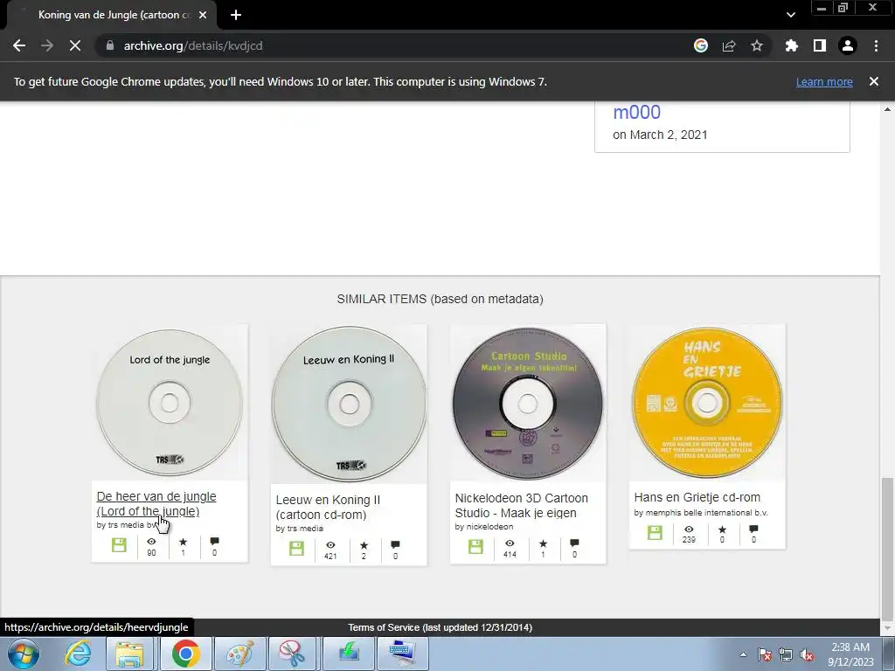
Task: Share this page via share icon
Action: click(729, 45)
